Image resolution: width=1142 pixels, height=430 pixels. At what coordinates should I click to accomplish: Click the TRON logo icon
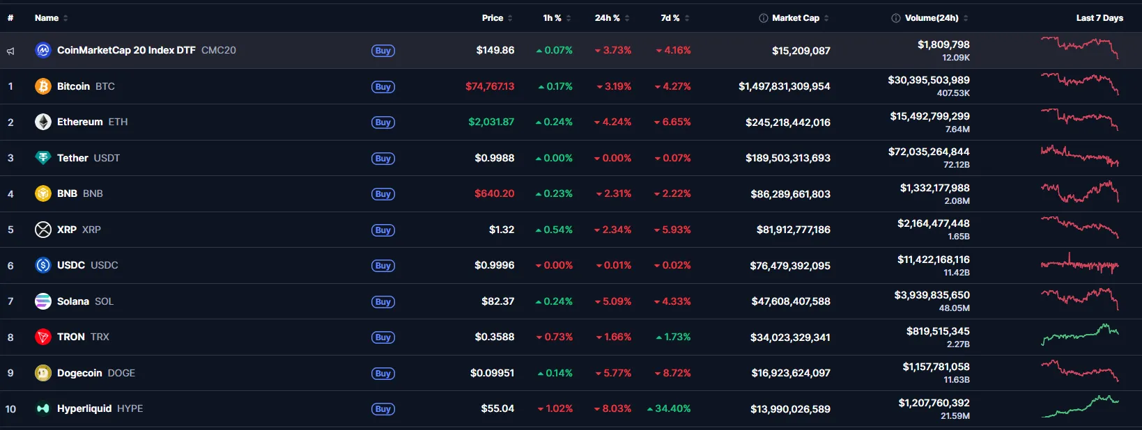(x=43, y=337)
